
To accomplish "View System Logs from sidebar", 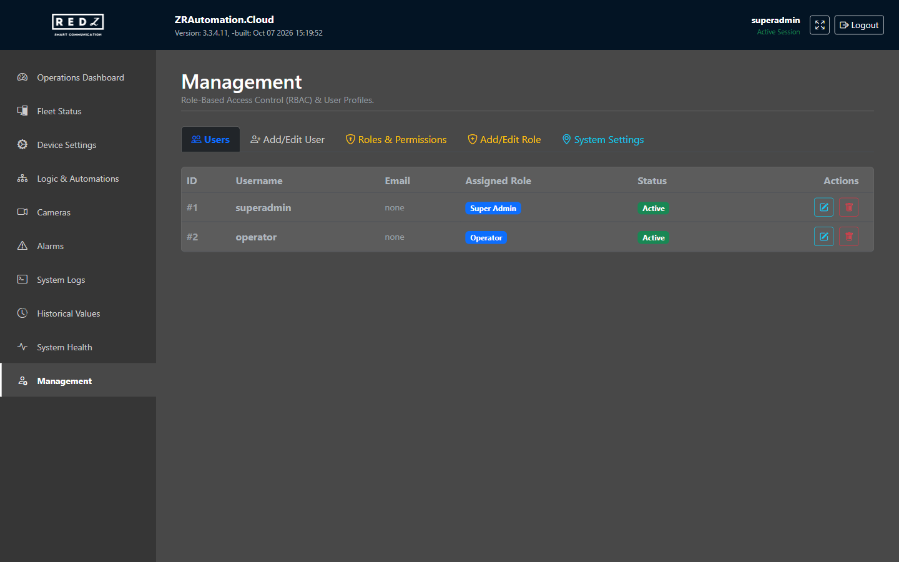I will (x=78, y=280).
